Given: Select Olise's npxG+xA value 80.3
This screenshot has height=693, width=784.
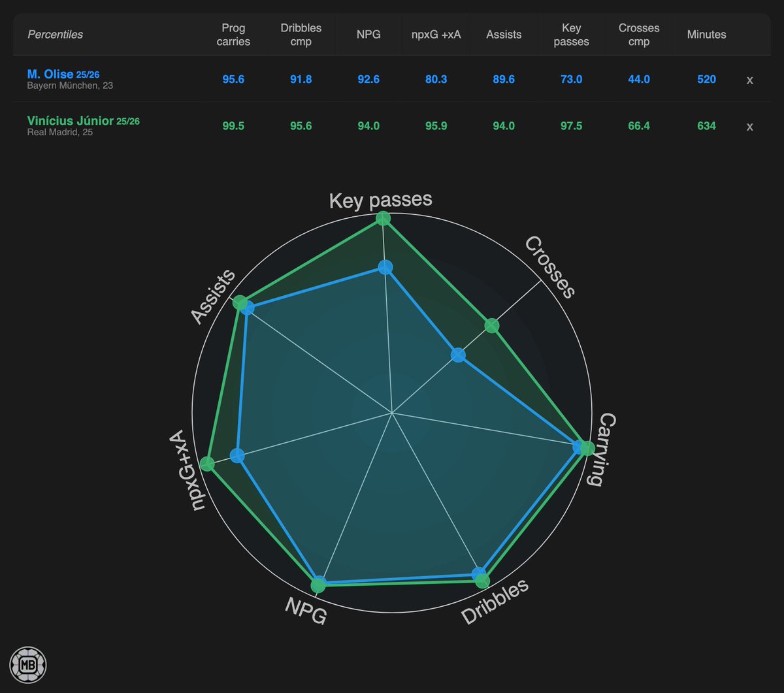Looking at the screenshot, I should (436, 79).
